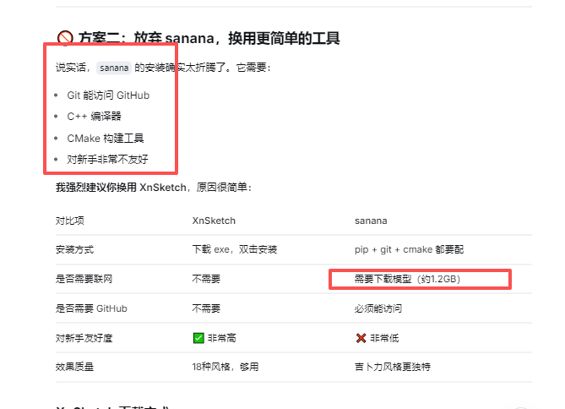Click the cell 必须能访问
Viewport: 565px width, 409px height.
click(378, 308)
